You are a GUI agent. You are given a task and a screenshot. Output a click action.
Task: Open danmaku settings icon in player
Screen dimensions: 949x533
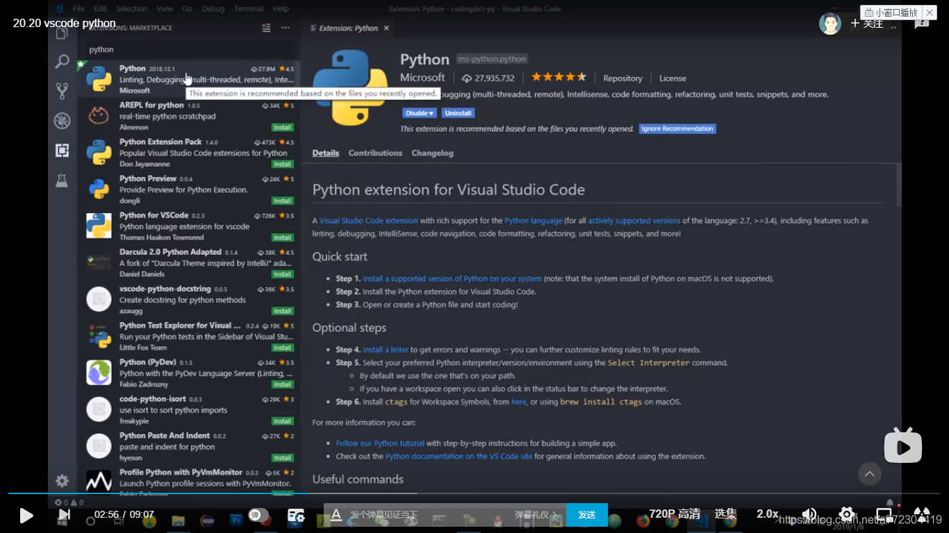pos(297,515)
